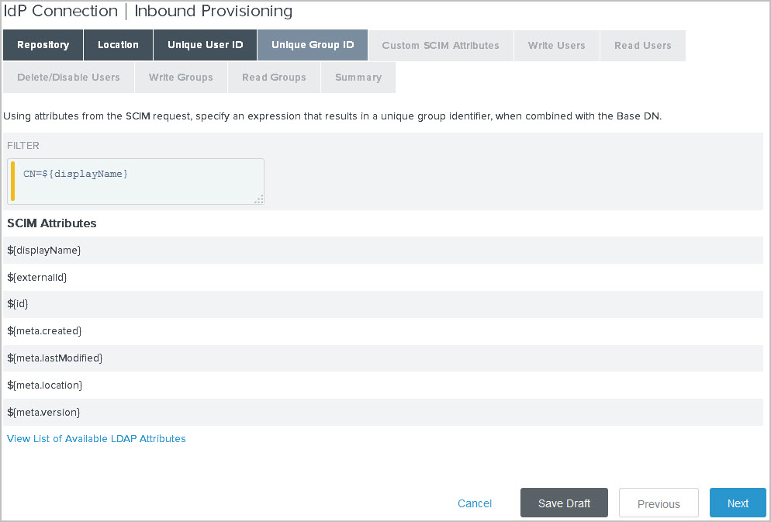Click the Next button
This screenshot has width=771, height=522.
[x=737, y=503]
